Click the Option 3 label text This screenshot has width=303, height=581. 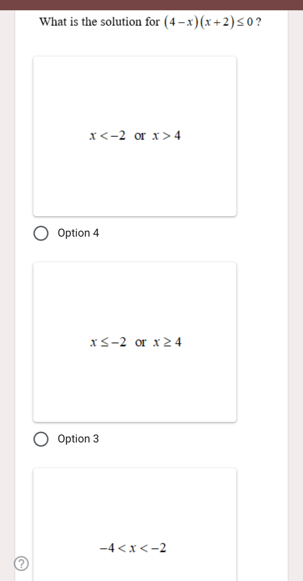click(x=78, y=439)
